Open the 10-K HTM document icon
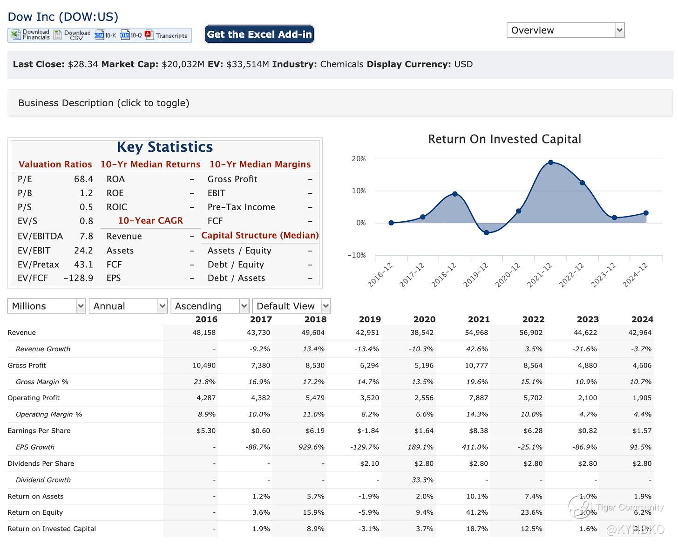Viewport: 678px width, 545px height. point(99,35)
